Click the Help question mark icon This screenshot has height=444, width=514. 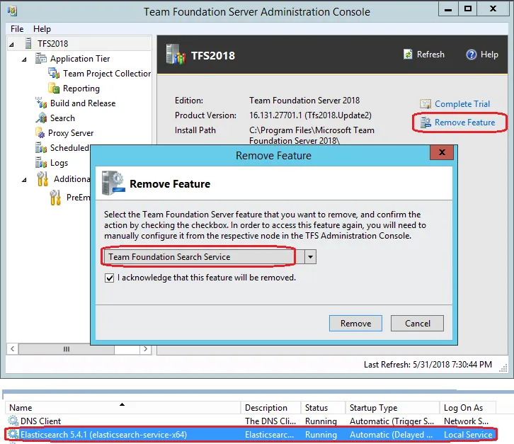[471, 54]
